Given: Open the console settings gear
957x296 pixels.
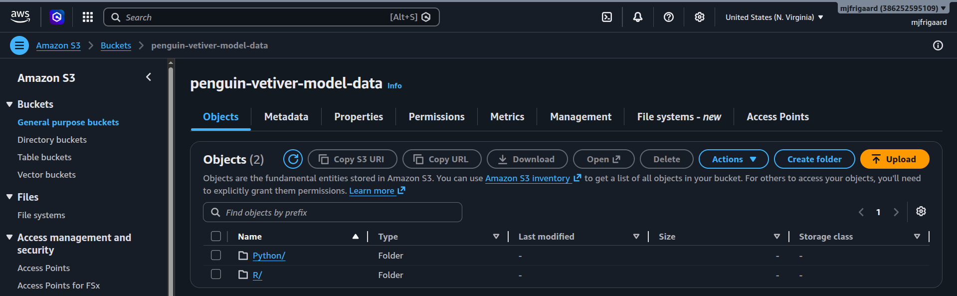Looking at the screenshot, I should [x=700, y=17].
